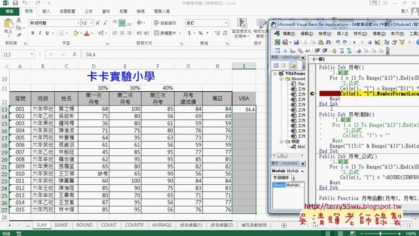Screen dimensions: 419x236
Task: Open fill color picker (yellow bucket)
Action: pos(76,33)
